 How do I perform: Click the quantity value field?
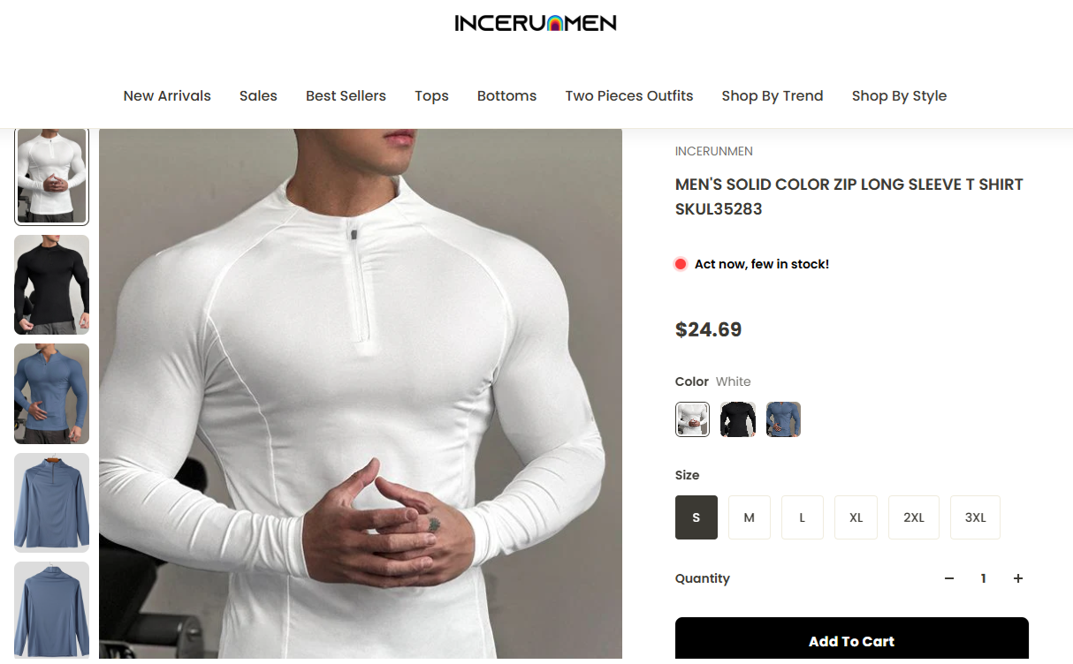tap(983, 578)
